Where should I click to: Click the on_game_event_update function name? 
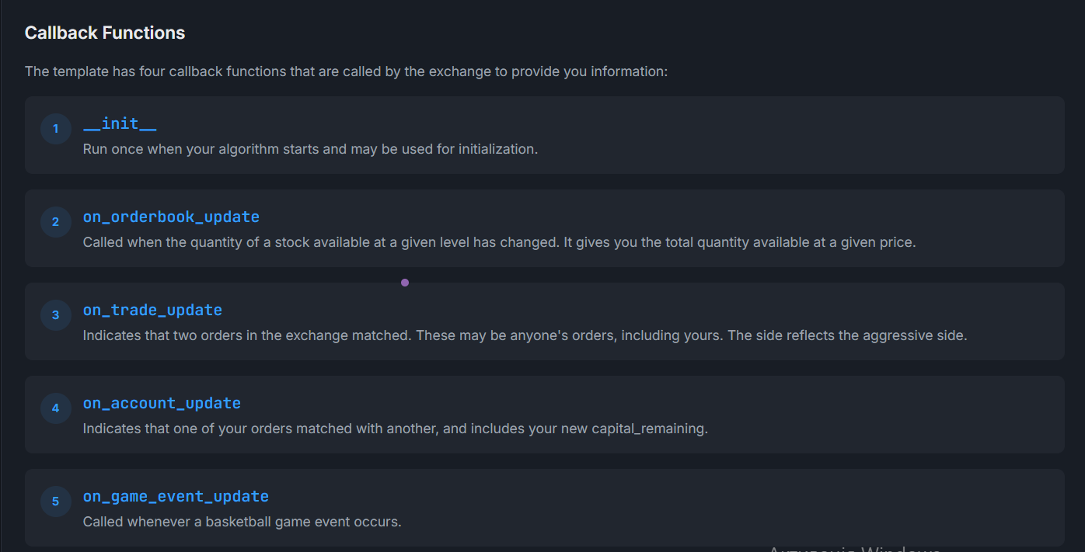point(176,497)
